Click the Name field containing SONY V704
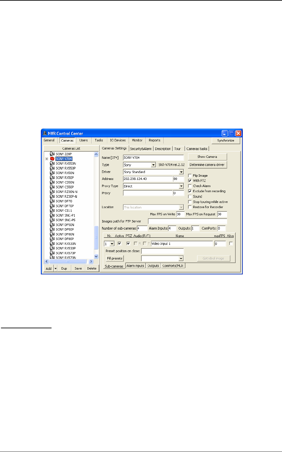282x452 pixels. (x=153, y=157)
